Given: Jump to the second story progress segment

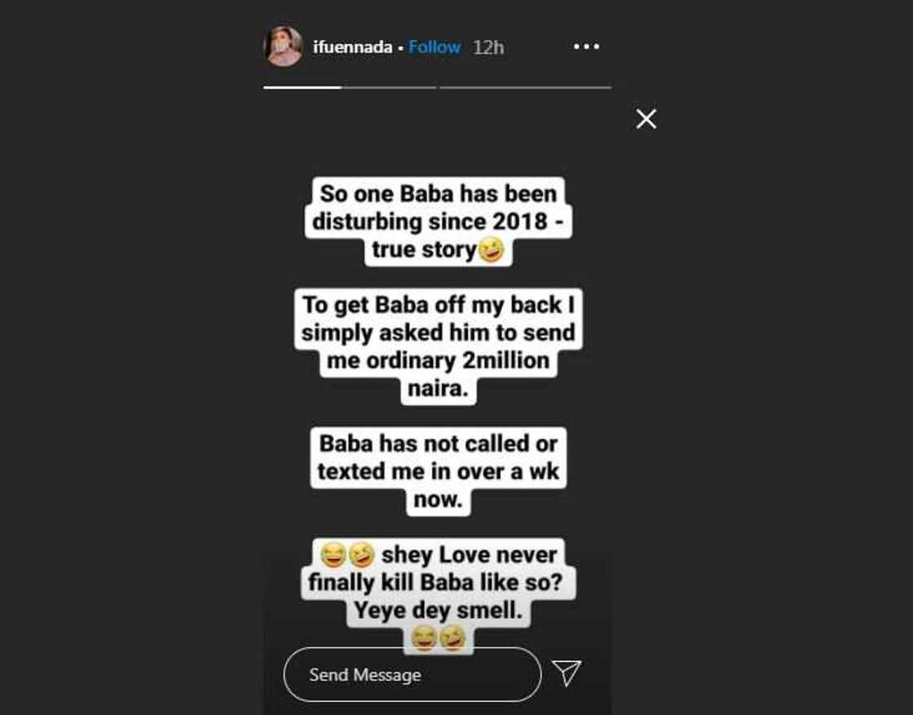Looking at the screenshot, I should point(525,87).
